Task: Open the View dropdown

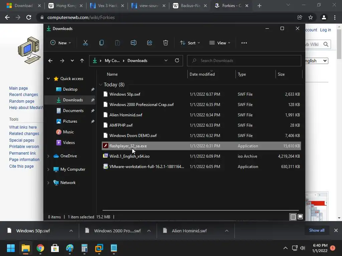Action: pos(220,43)
